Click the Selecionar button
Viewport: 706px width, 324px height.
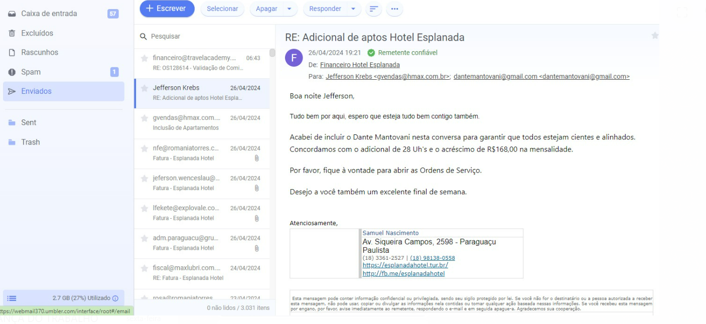[x=222, y=9]
